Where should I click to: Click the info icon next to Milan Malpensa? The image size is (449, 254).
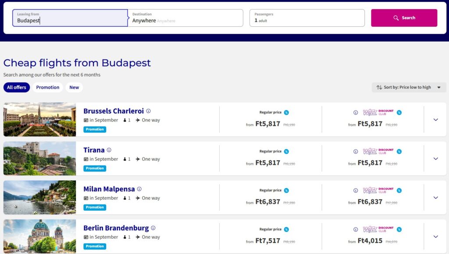click(x=139, y=189)
